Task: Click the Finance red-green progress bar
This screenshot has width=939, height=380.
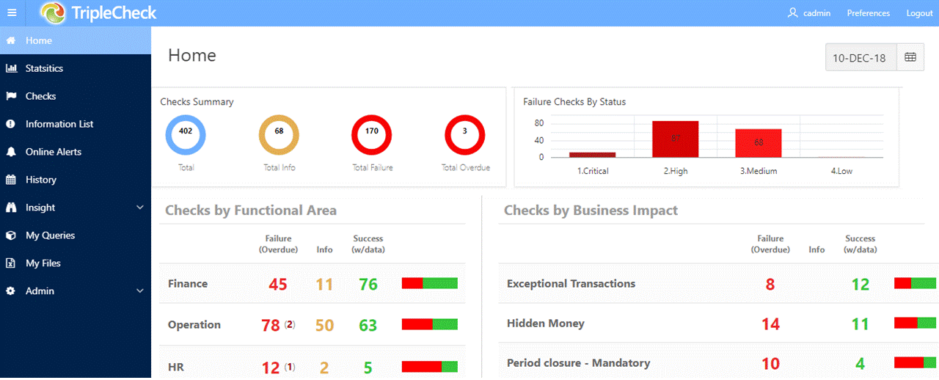Action: point(430,283)
